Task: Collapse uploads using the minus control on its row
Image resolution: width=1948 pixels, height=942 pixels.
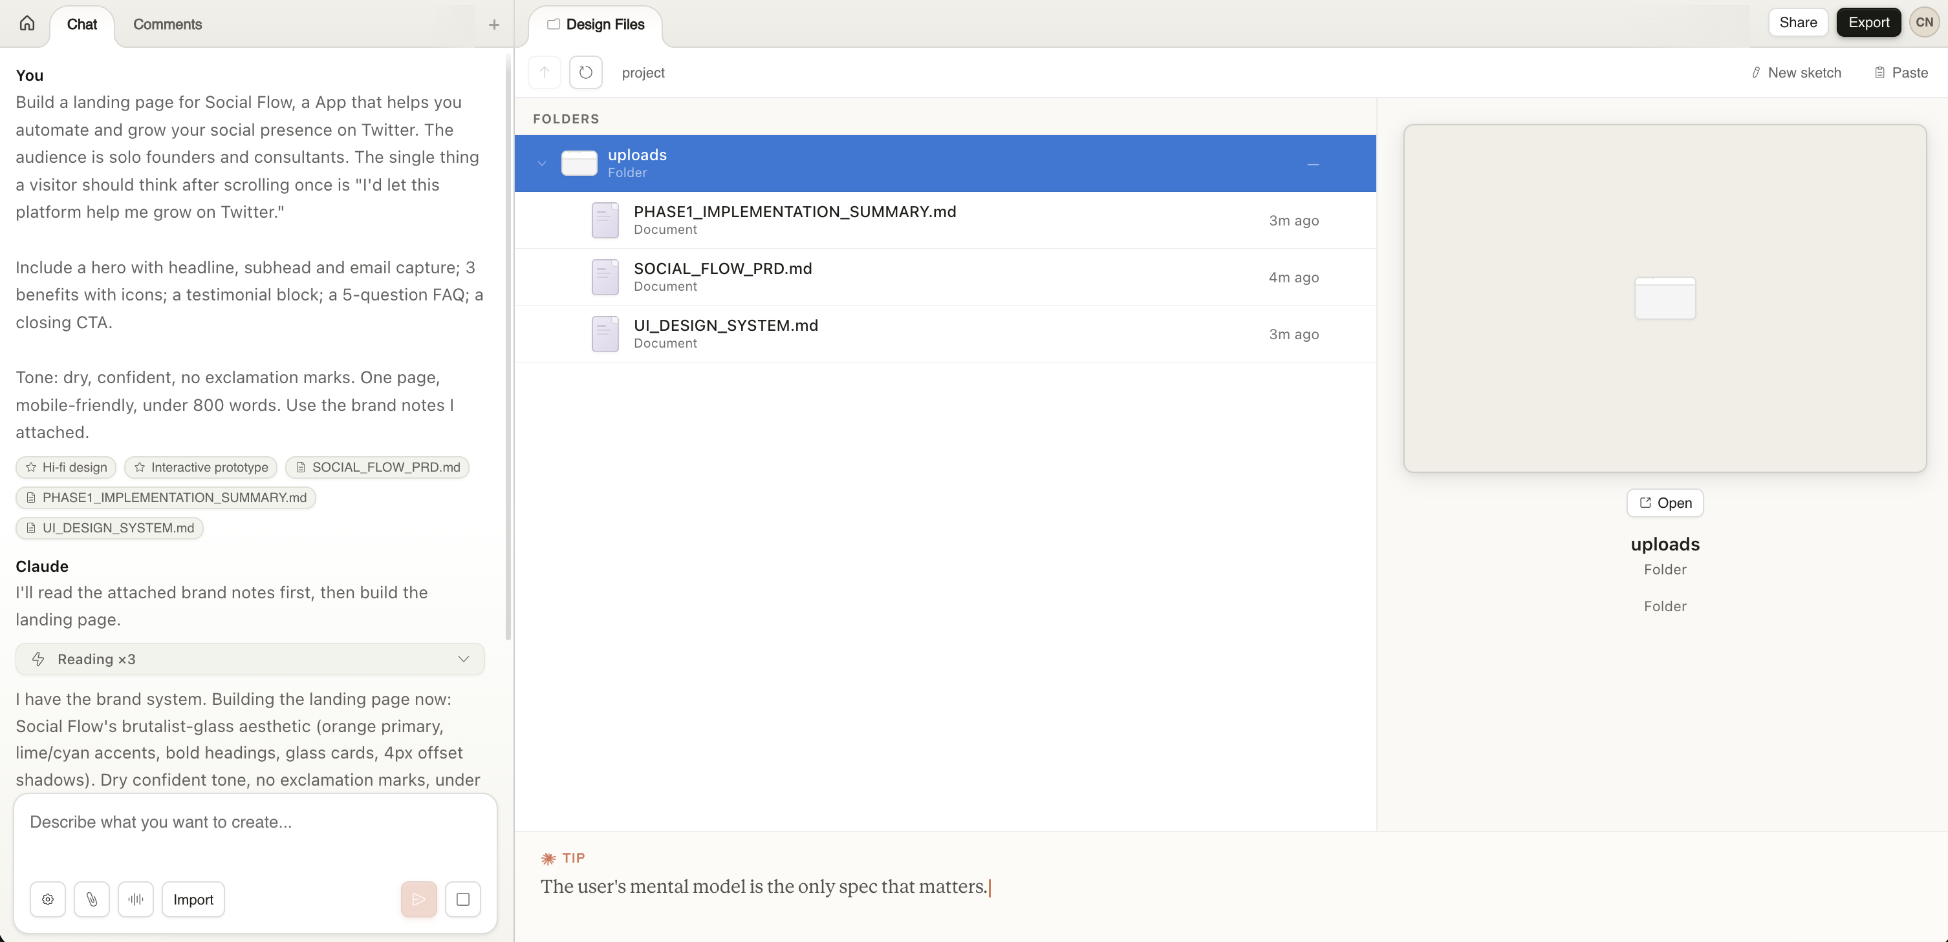Action: tap(1314, 163)
